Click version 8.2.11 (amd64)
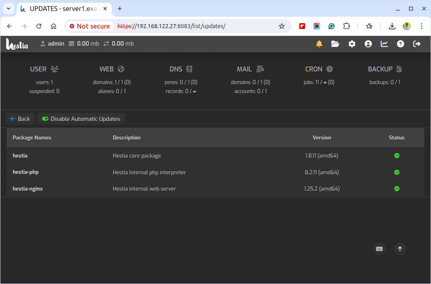This screenshot has height=284, width=431. click(x=321, y=172)
